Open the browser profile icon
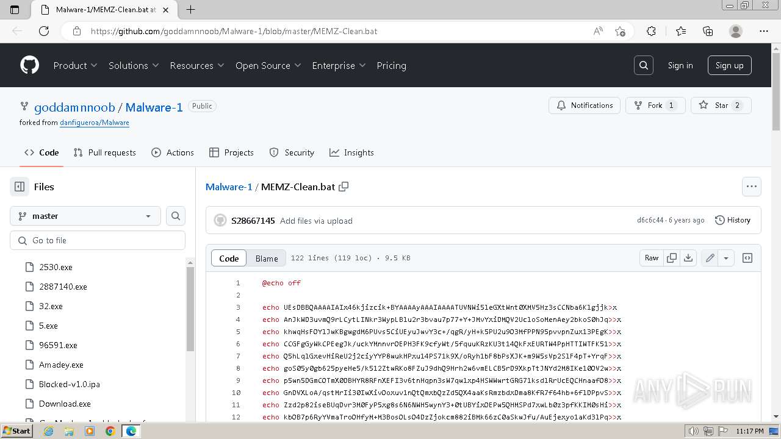The height and width of the screenshot is (439, 781). (736, 31)
